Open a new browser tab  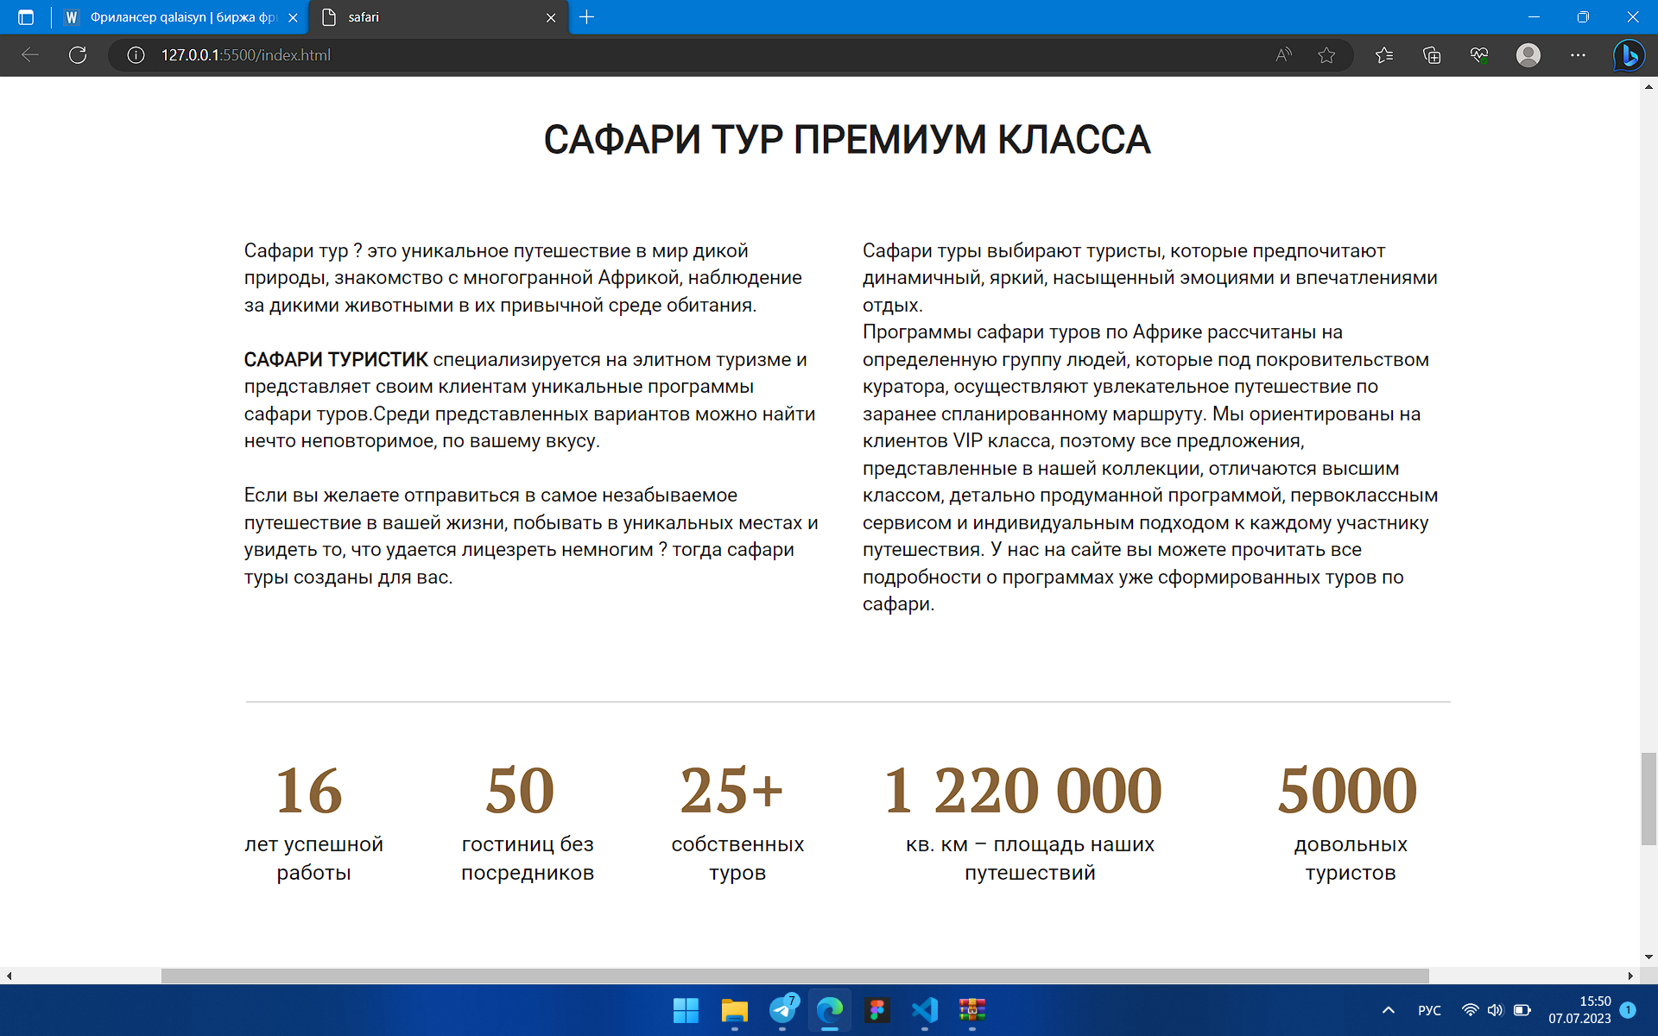pos(587,17)
